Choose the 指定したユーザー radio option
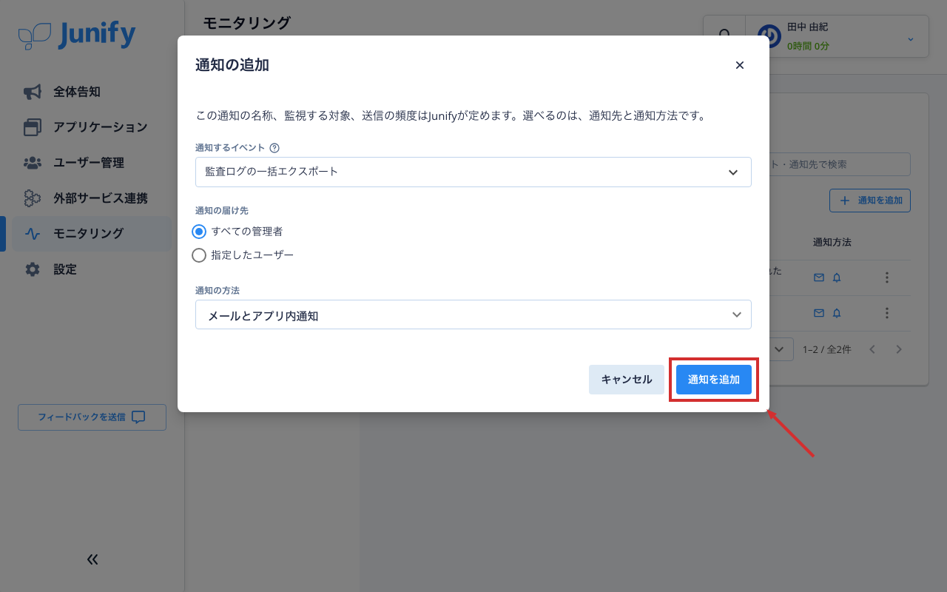Screen dimensions: 947x592 click(x=198, y=255)
